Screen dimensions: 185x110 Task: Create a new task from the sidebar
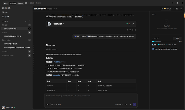(6, 8)
